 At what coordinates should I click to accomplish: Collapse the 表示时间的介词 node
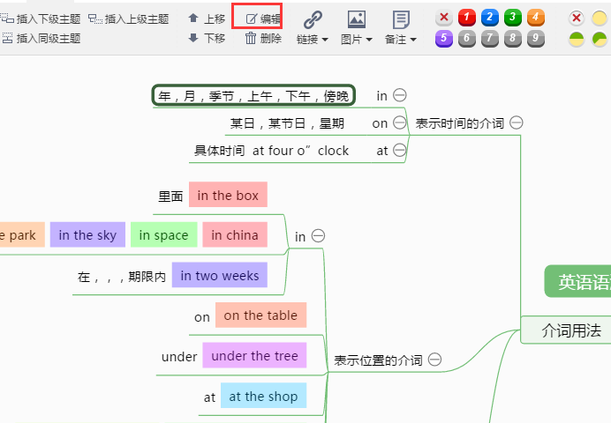[517, 122]
